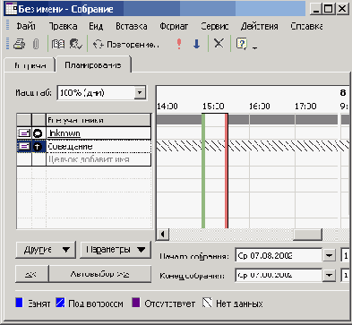
Task: Click the Check Names icon
Action: pyautogui.click(x=75, y=44)
